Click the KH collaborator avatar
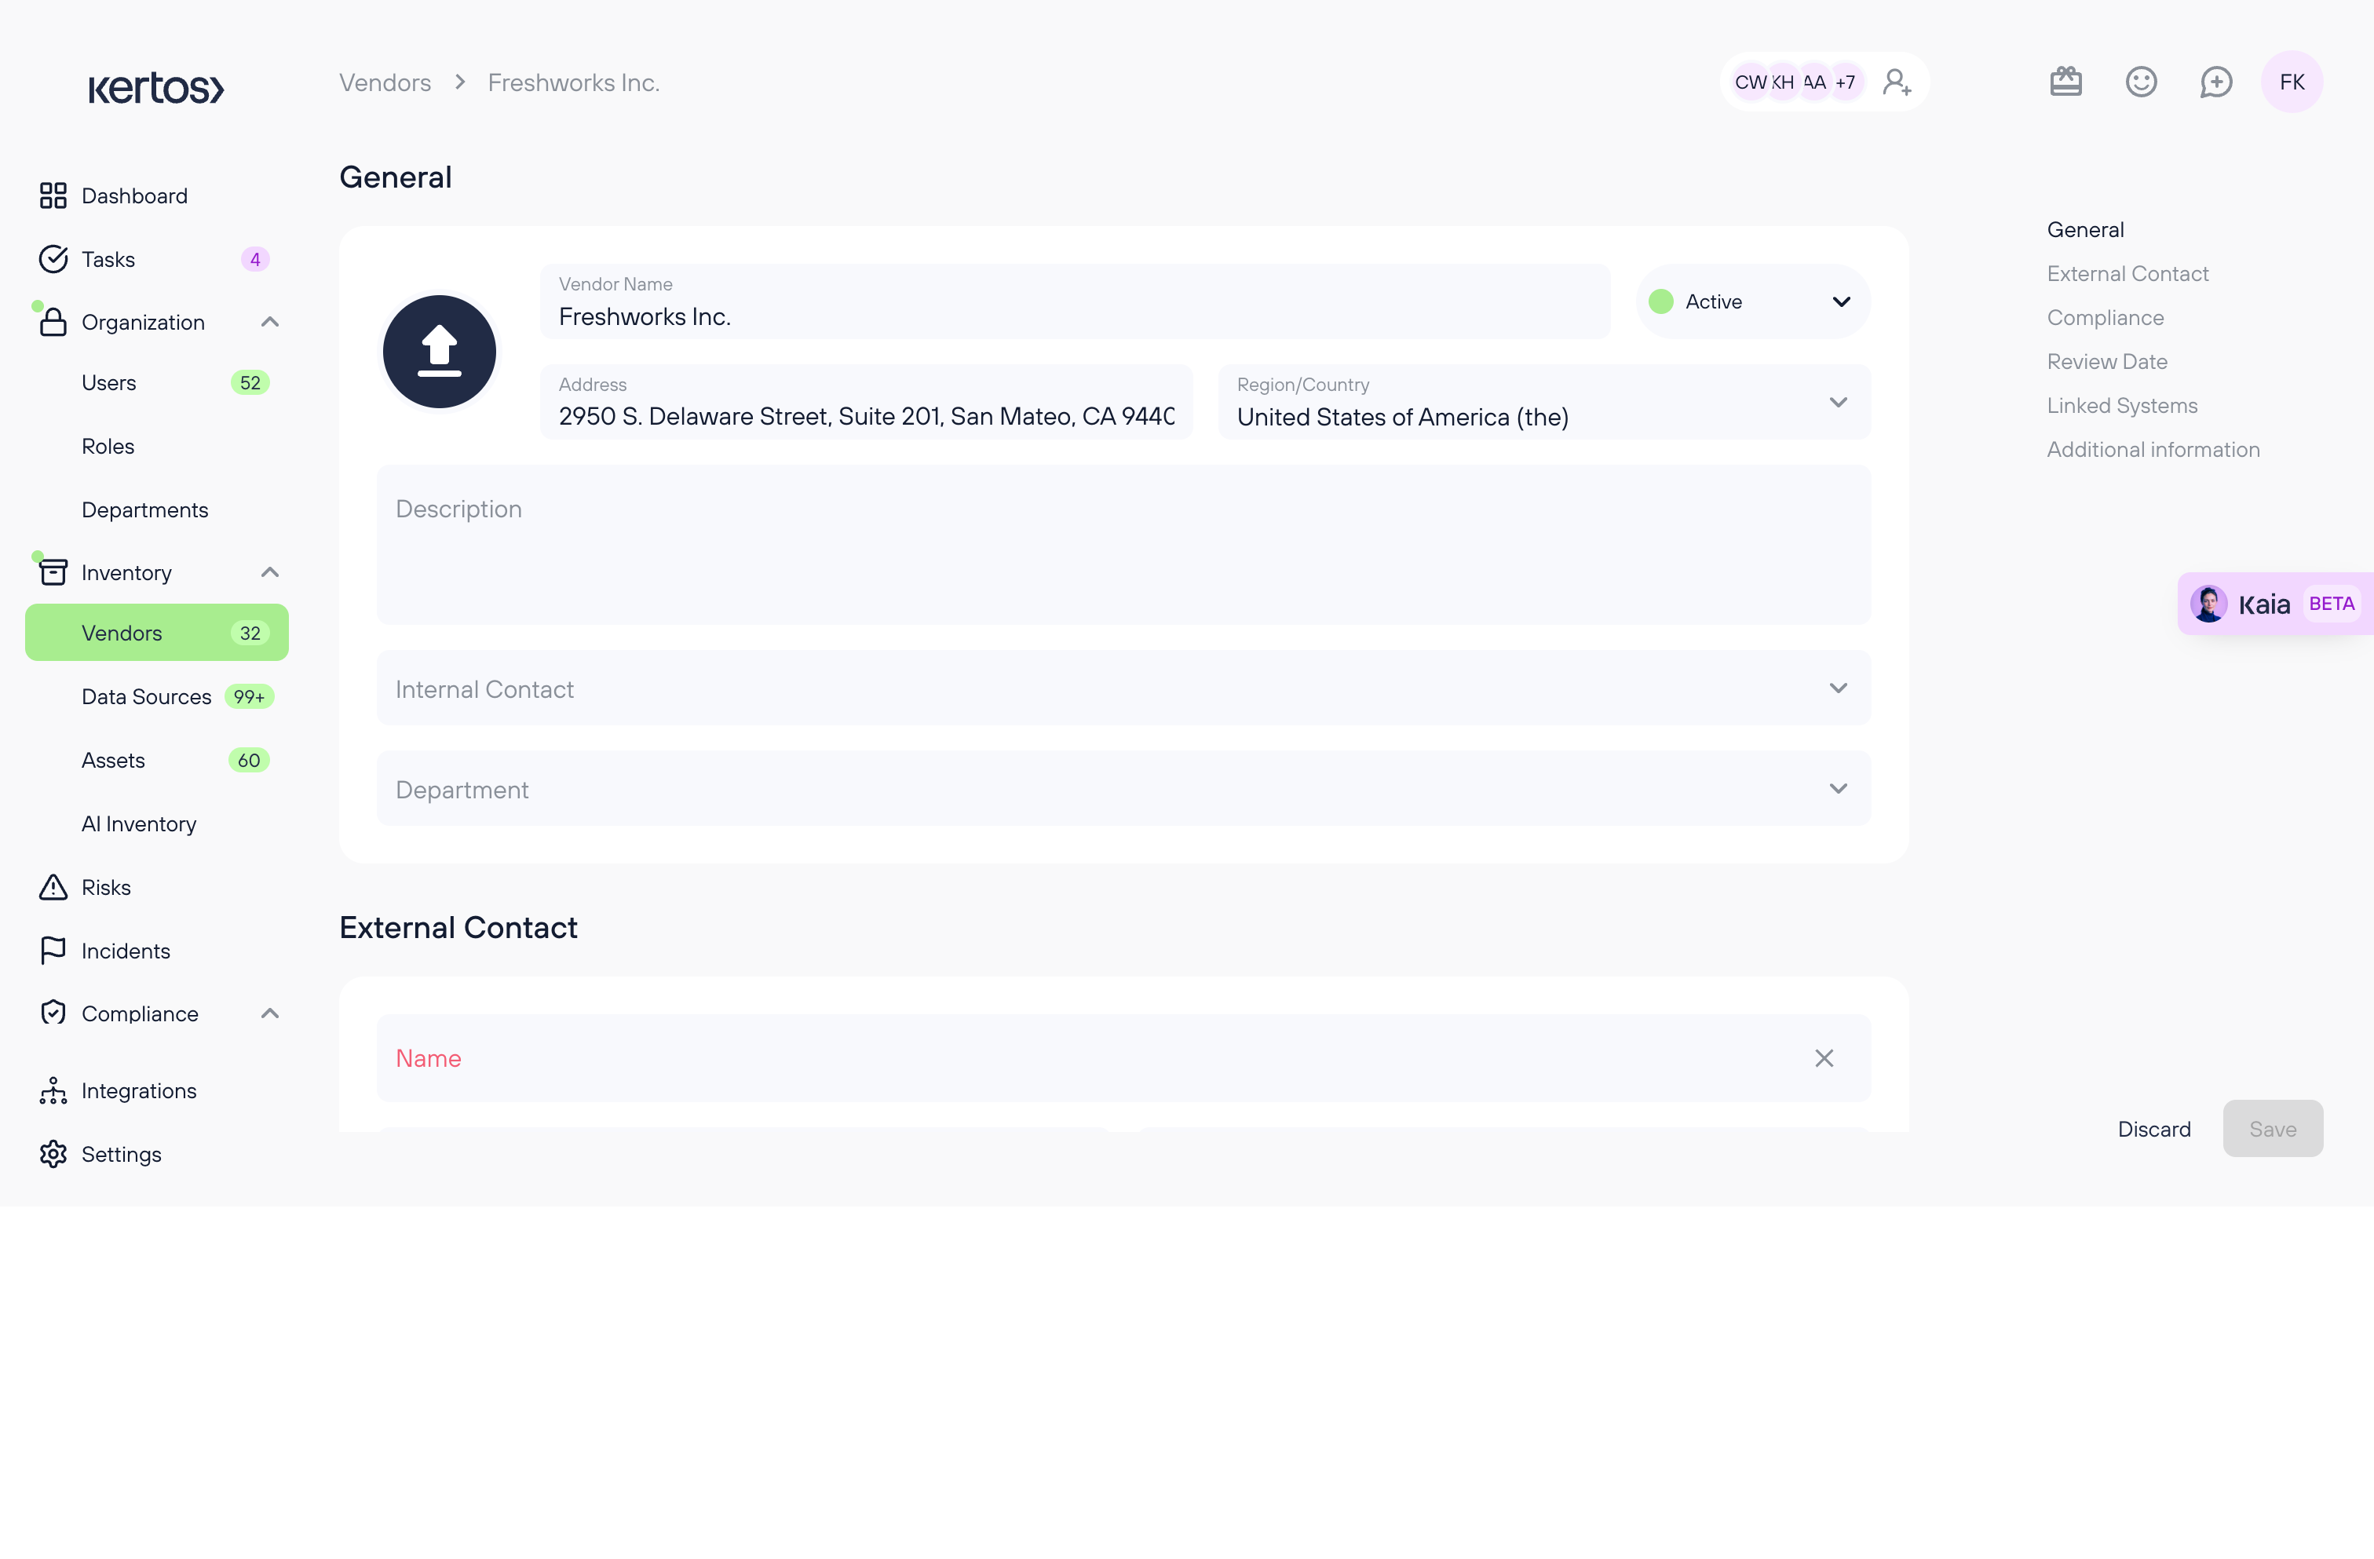The width and height of the screenshot is (2374, 1559). pos(1783,82)
